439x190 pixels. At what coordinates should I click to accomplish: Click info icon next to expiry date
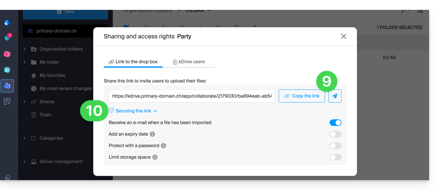(152, 134)
